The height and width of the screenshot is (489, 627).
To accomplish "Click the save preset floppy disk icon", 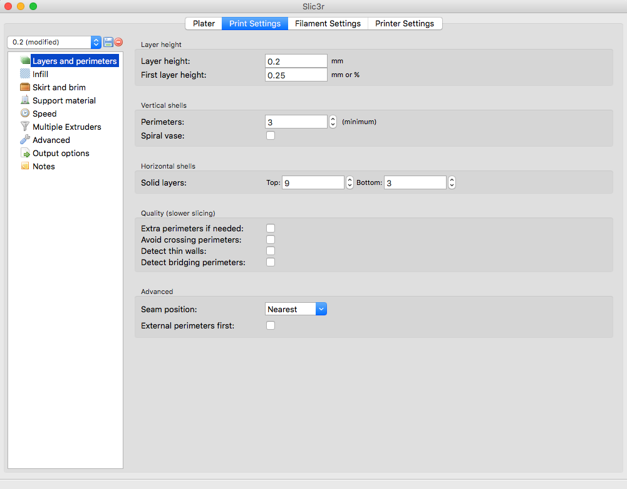I will tap(108, 42).
